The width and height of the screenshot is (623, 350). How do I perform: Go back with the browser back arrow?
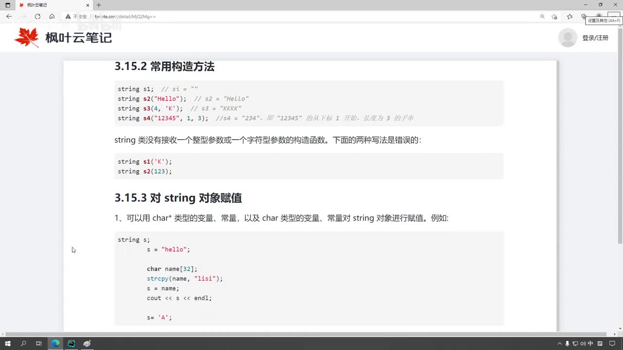coord(9,17)
